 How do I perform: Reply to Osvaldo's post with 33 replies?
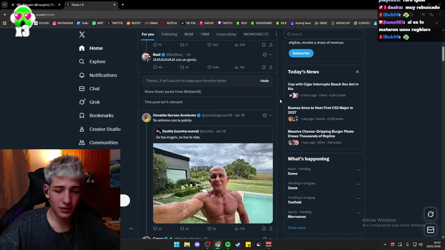click(157, 228)
